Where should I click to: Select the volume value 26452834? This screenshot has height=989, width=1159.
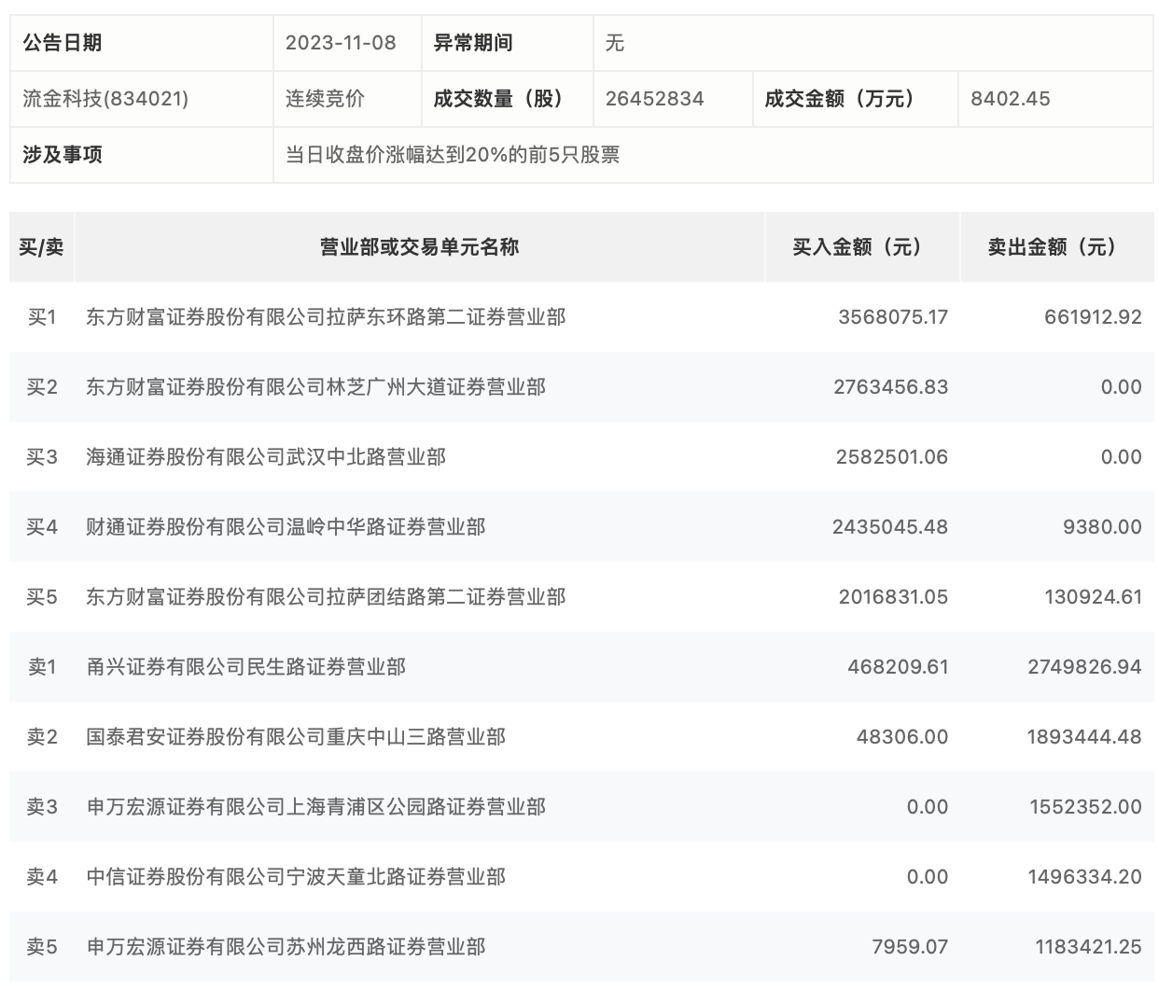pos(654,99)
